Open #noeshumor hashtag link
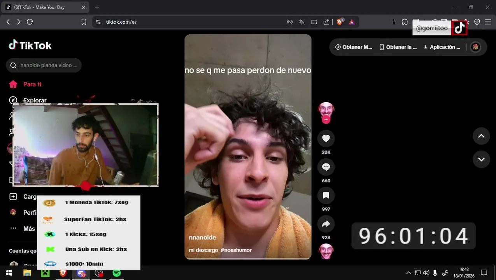Image resolution: width=496 pixels, height=280 pixels. pos(236,250)
